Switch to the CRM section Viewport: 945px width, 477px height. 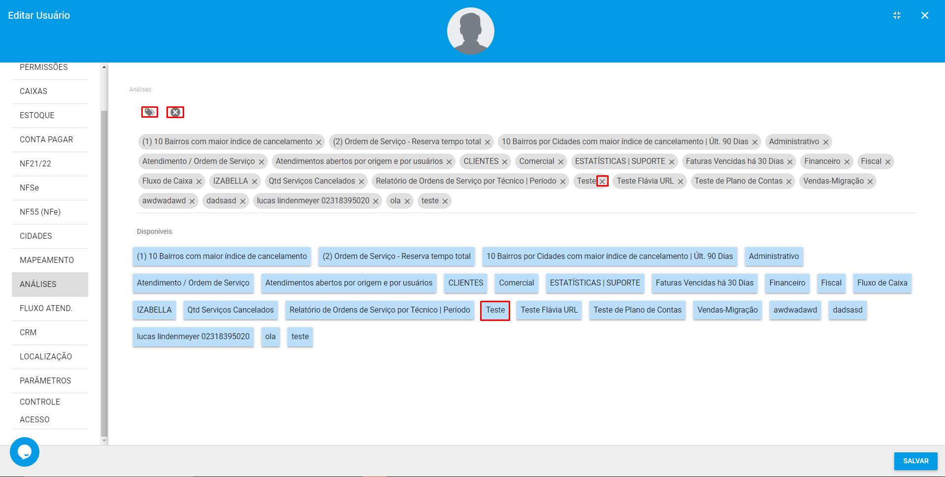click(x=28, y=332)
